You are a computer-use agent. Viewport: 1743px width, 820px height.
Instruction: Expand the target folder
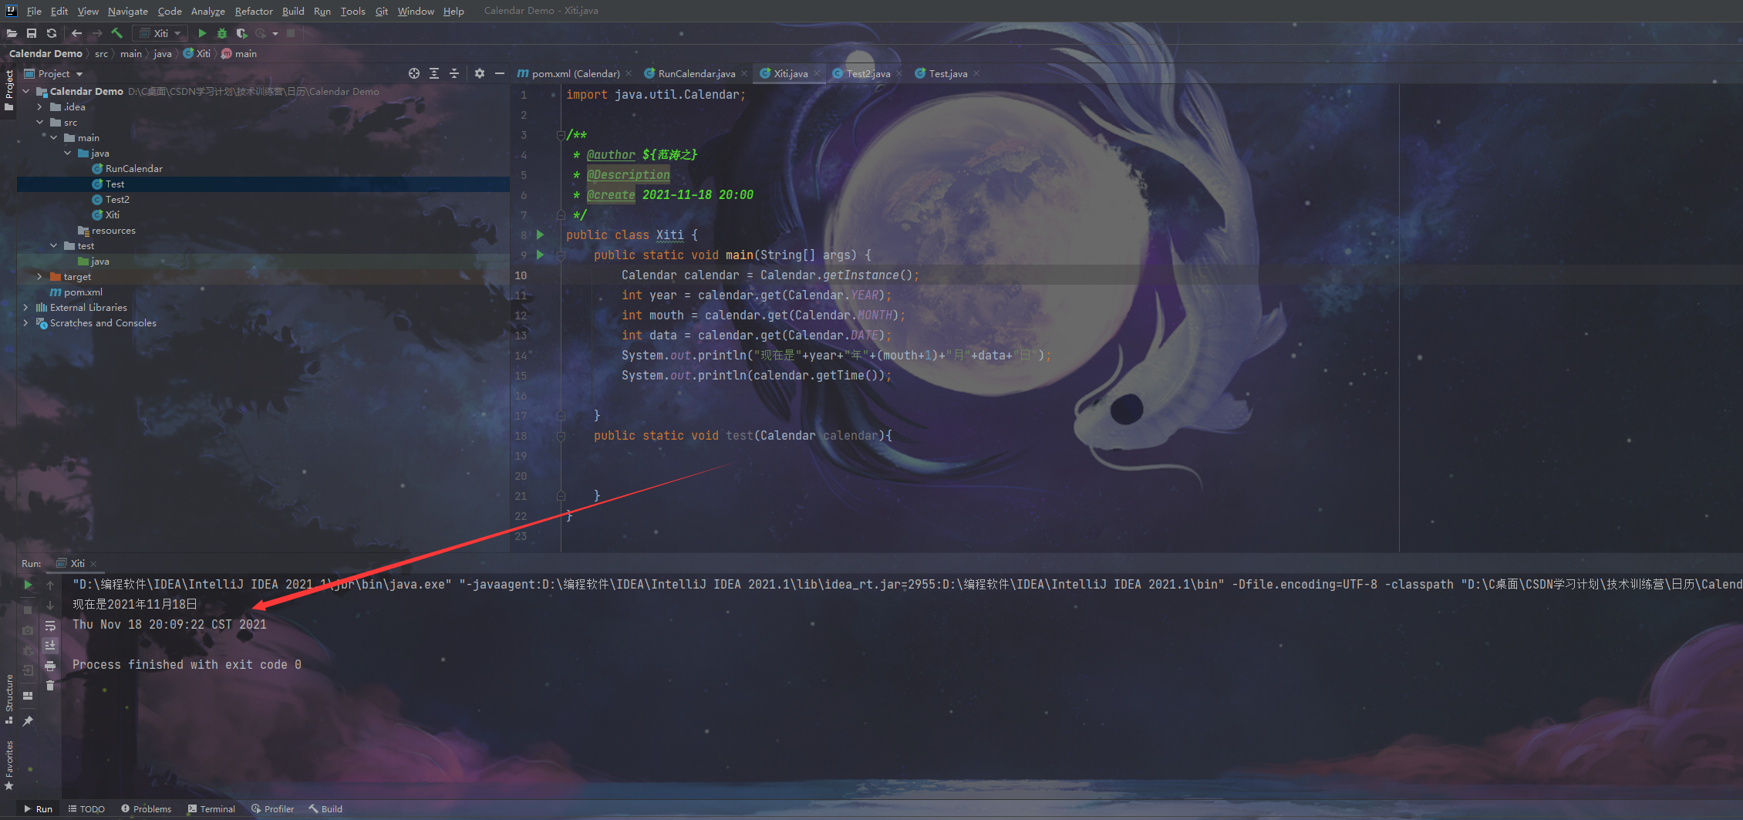coord(40,276)
